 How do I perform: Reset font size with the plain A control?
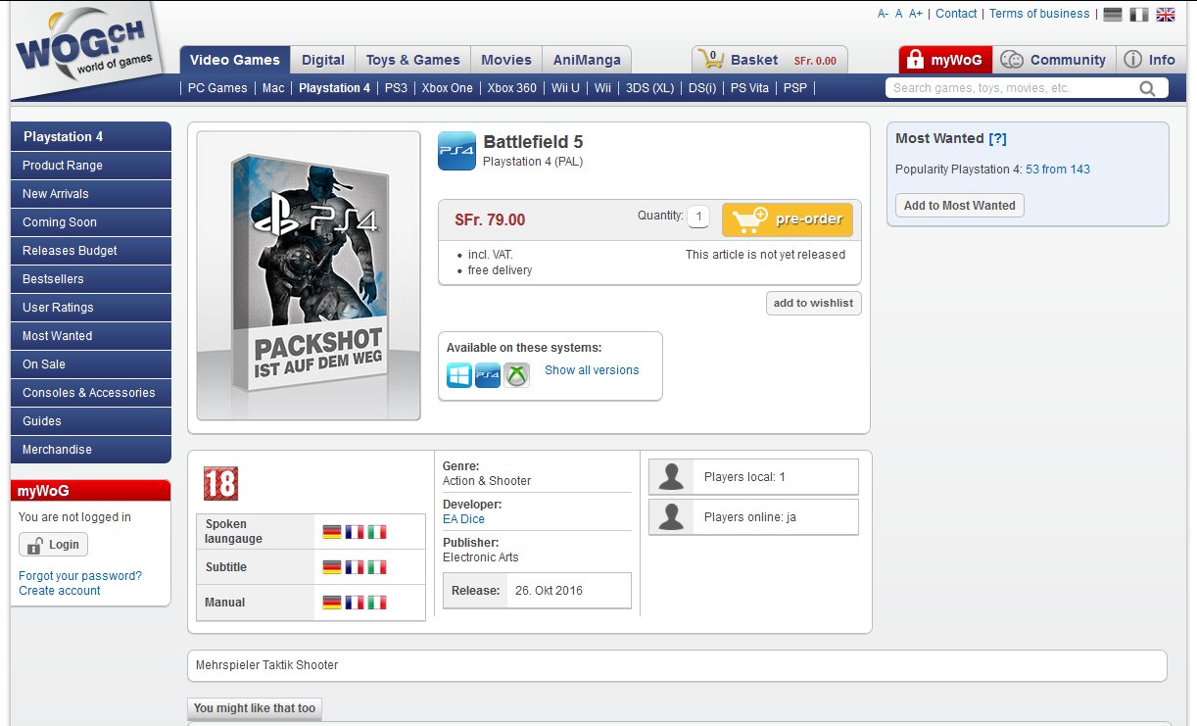pyautogui.click(x=898, y=14)
